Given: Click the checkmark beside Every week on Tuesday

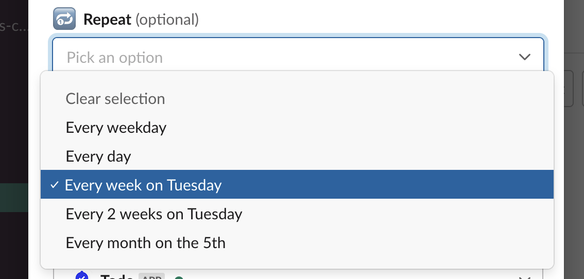Looking at the screenshot, I should click(55, 185).
